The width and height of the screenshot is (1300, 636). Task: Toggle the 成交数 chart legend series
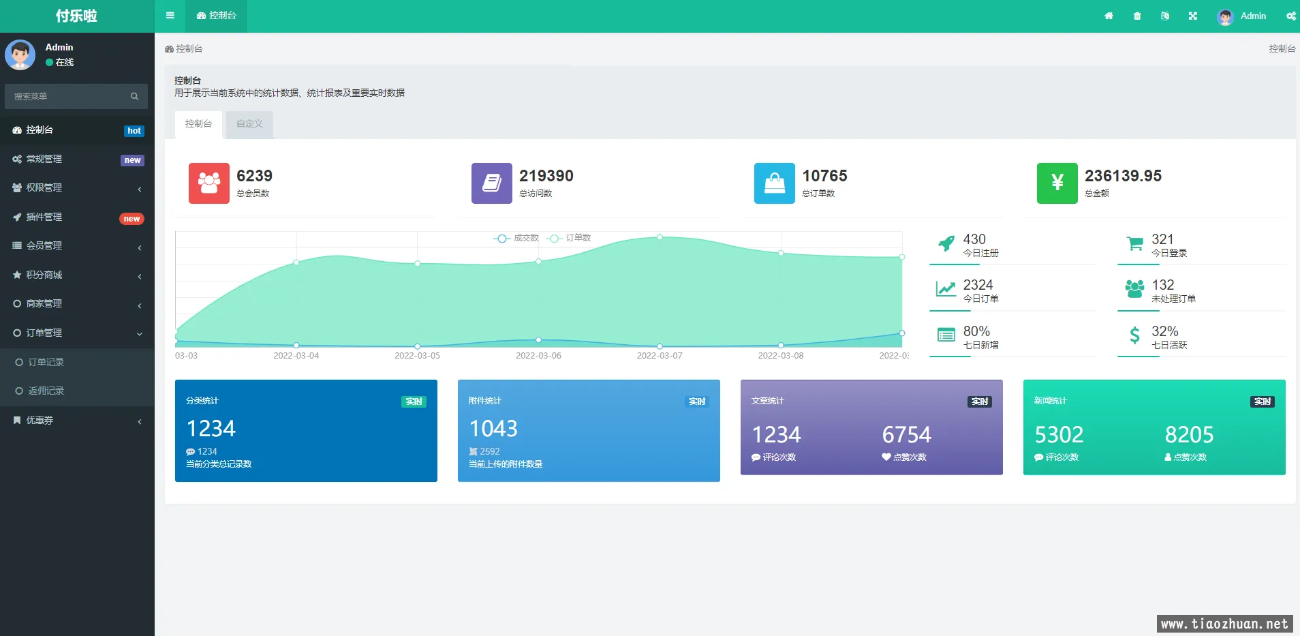tap(516, 238)
